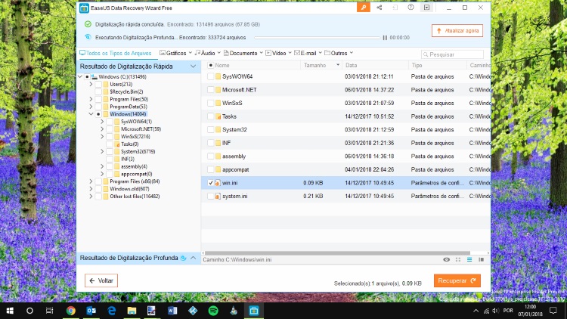Open the Gráficos filter dropdown
The width and height of the screenshot is (567, 319).
point(175,53)
